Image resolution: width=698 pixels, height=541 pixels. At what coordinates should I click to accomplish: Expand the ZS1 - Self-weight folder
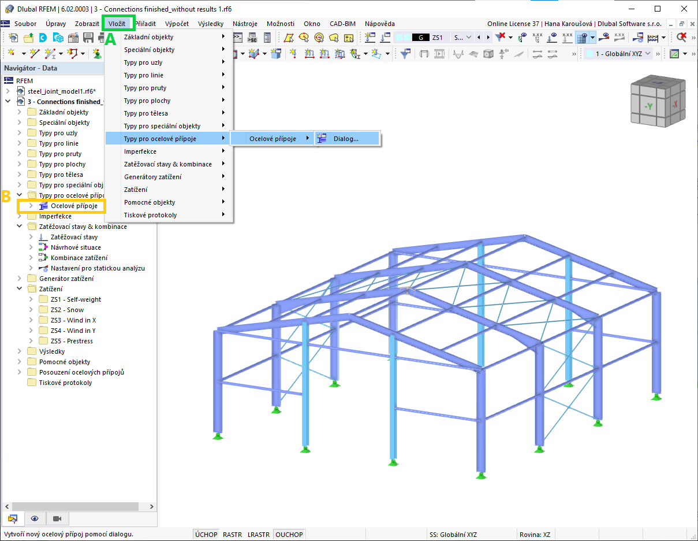click(x=31, y=299)
